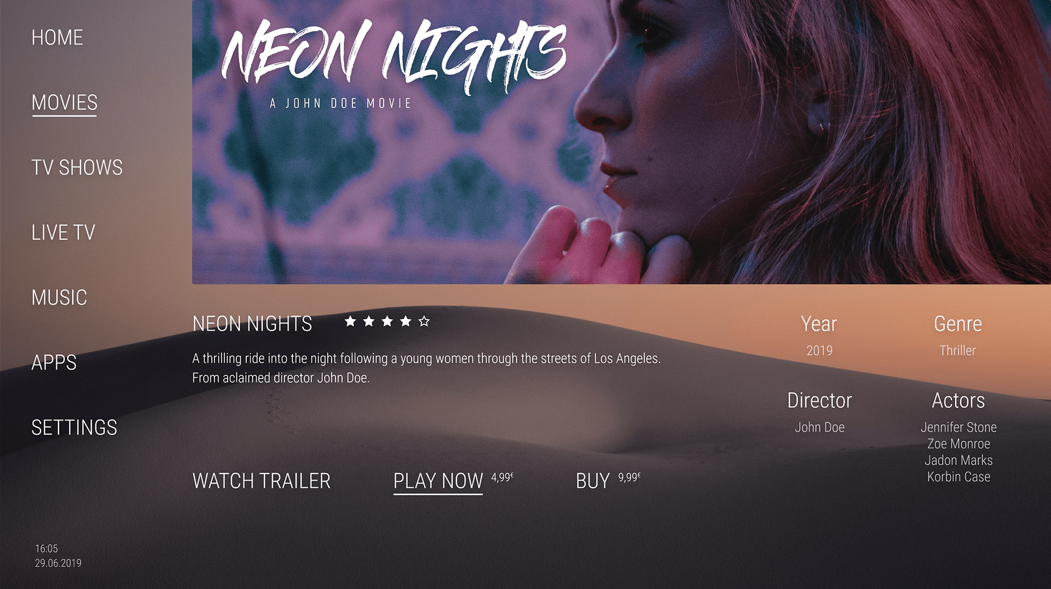
Task: Open Settings in the sidebar
Action: [74, 428]
